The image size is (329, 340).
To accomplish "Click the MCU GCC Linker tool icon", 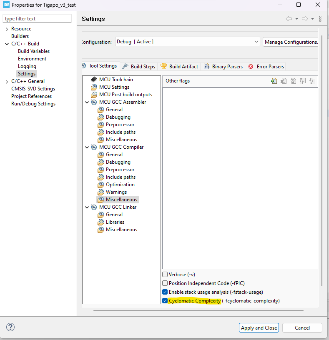I will click(x=94, y=207).
